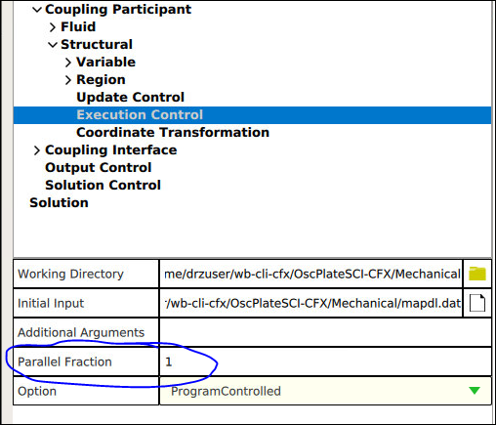
Task: Select Solution Control in the tree
Action: click(x=103, y=185)
